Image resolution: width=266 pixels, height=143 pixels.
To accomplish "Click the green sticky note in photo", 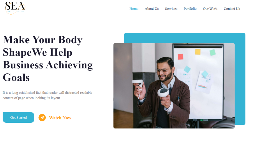I will pyautogui.click(x=212, y=52).
